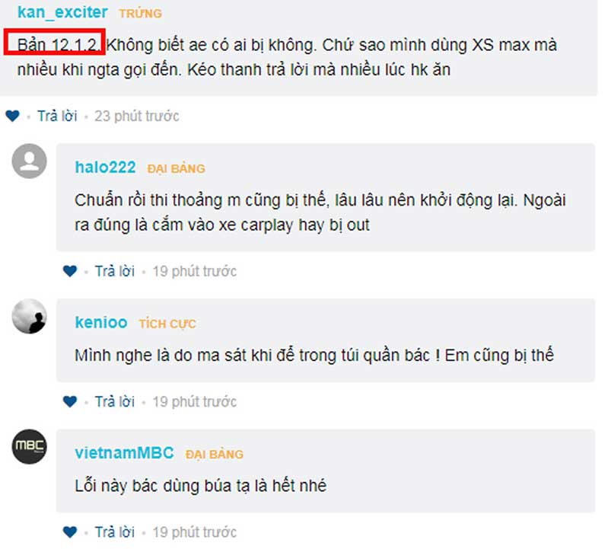Reply to vietnamMBC via Trả lời
The width and height of the screenshot is (608, 549).
pos(115,532)
